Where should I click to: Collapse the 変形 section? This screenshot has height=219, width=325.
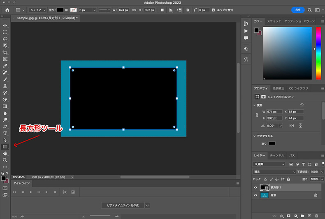tap(255, 105)
